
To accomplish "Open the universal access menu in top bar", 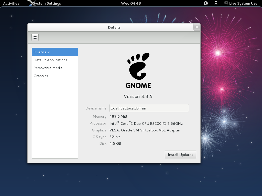I will (205, 3).
